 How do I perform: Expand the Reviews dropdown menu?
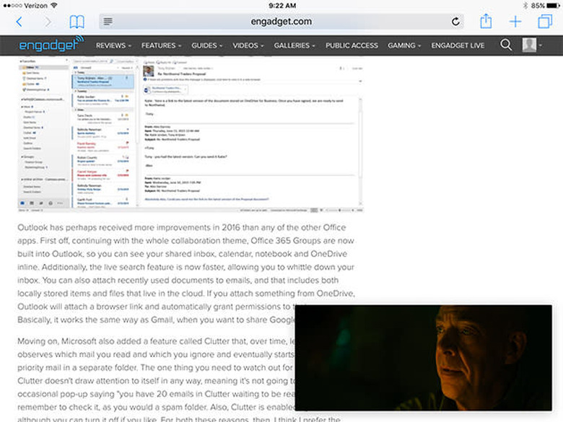113,45
